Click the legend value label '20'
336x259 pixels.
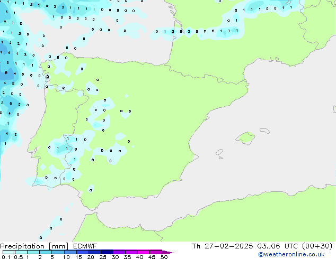[x=91, y=257]
